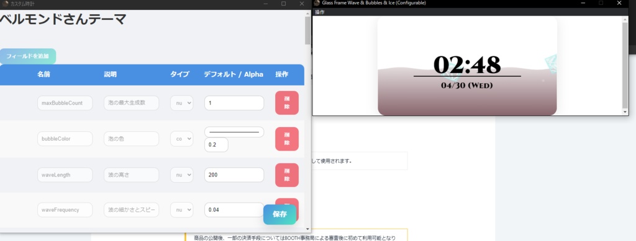
Task: Click the waveFrequency name field
Action: [65, 210]
